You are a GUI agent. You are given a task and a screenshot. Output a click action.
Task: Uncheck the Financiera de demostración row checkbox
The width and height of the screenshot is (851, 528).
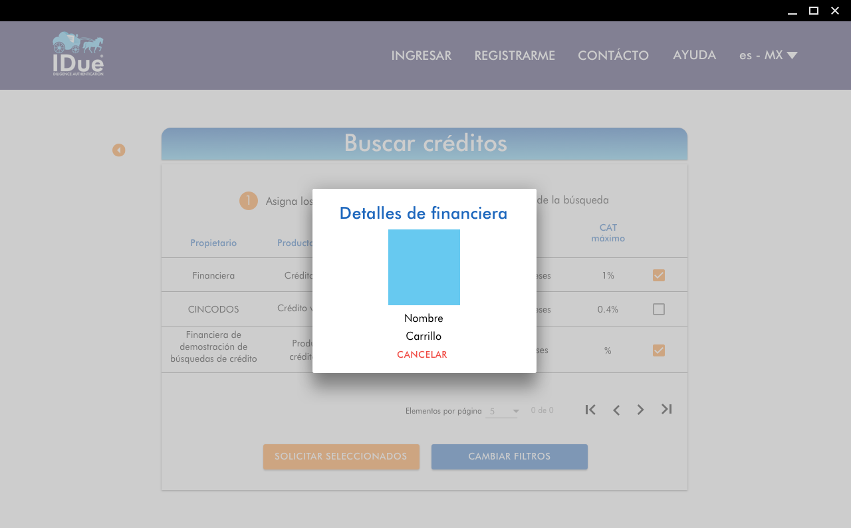(659, 350)
